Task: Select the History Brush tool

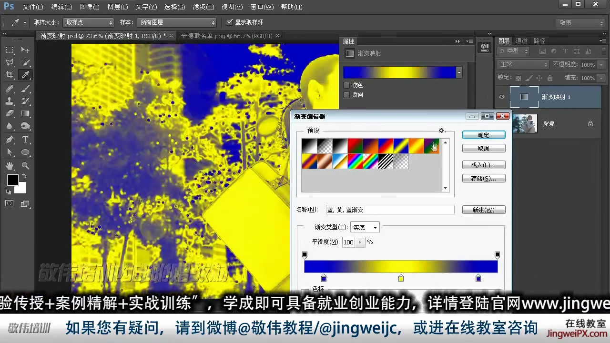Action: tap(26, 101)
